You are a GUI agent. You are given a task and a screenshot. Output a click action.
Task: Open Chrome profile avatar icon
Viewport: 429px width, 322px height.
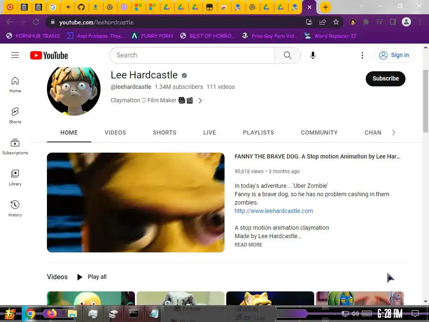406,22
